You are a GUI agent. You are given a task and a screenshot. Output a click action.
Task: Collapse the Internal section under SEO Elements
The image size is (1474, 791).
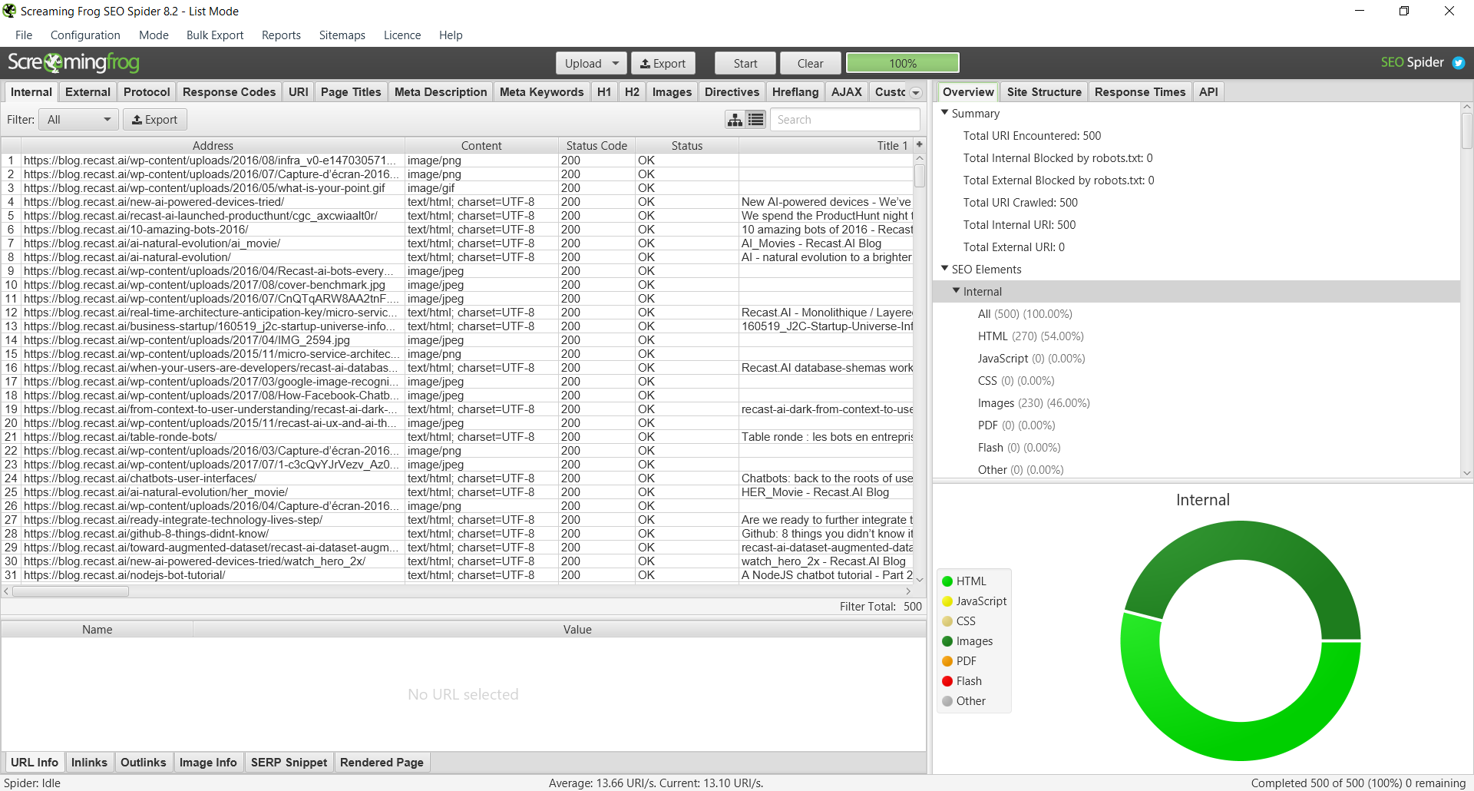(957, 291)
